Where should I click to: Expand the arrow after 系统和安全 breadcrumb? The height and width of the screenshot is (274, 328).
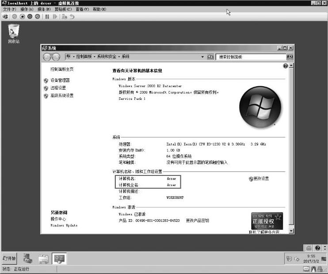[x=119, y=57]
